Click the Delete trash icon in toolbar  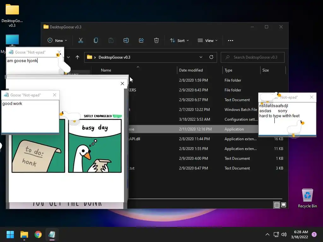pos(156,41)
